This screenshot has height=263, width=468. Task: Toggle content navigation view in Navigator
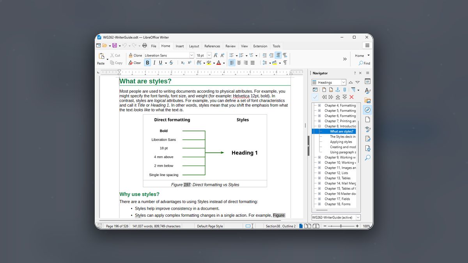point(315,90)
